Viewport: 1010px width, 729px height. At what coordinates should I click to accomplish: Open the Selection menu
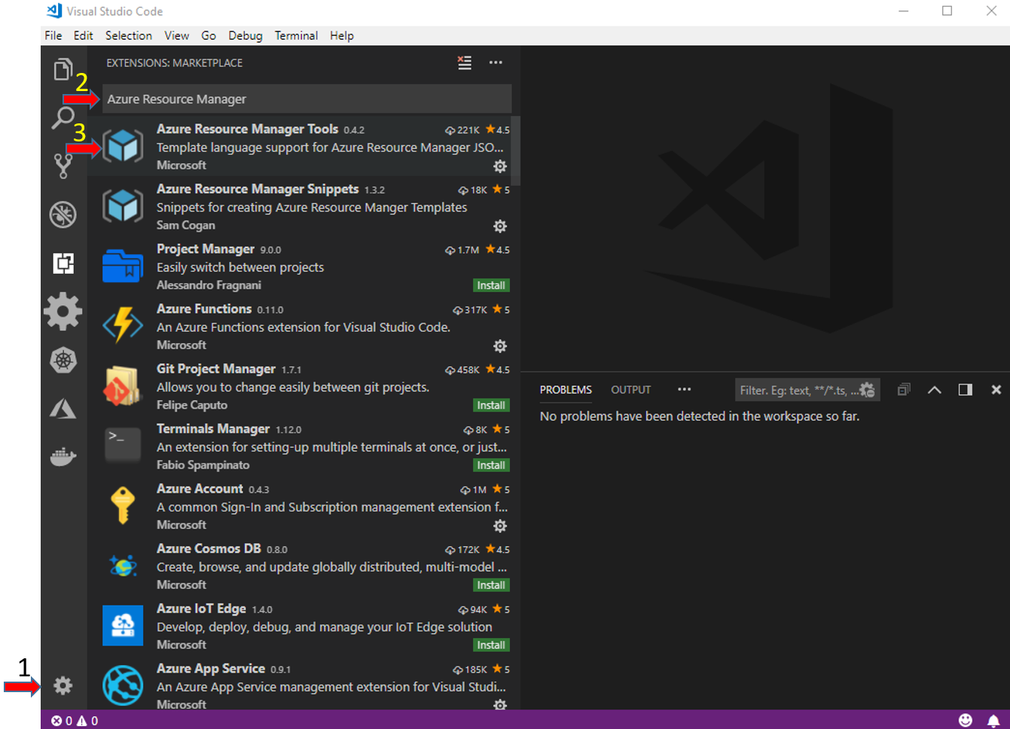129,35
